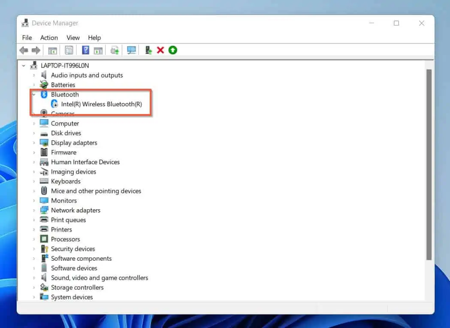Screen dimensions: 450x328
Task: Click the Bluetooth category icon
Action: 44,94
